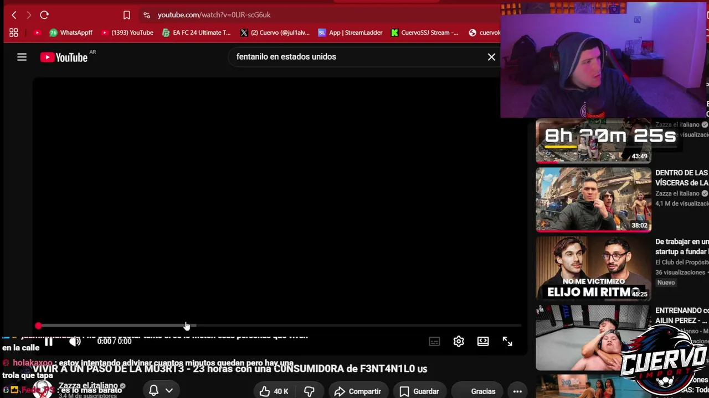
Task: Open the three-dots more actions menu
Action: [517, 391]
